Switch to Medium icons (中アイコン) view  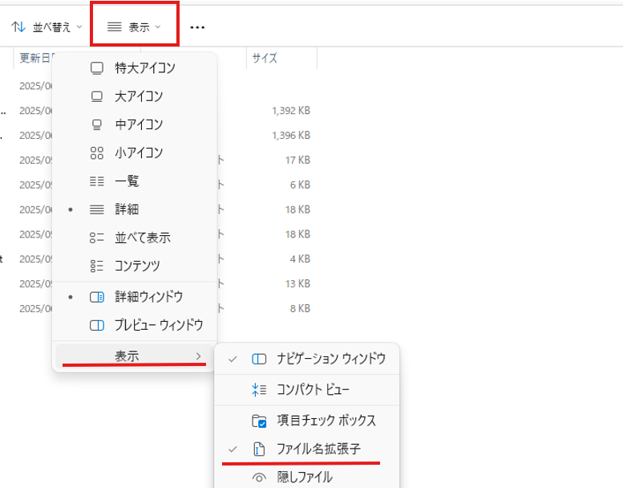(x=97, y=124)
